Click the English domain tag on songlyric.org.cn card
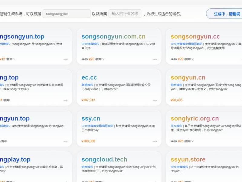The image size is (242, 182). pyautogui.click(x=176, y=126)
